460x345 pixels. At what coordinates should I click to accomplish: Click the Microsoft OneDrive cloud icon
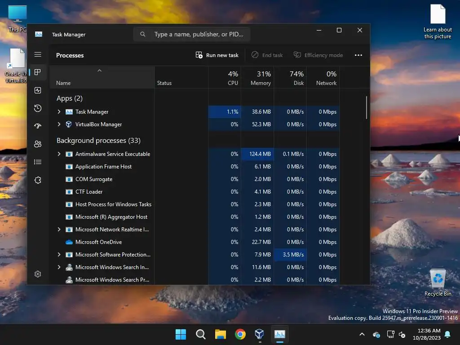click(69, 242)
